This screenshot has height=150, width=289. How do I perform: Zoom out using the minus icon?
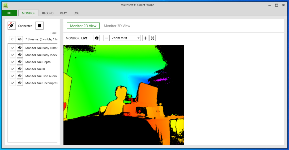106,38
